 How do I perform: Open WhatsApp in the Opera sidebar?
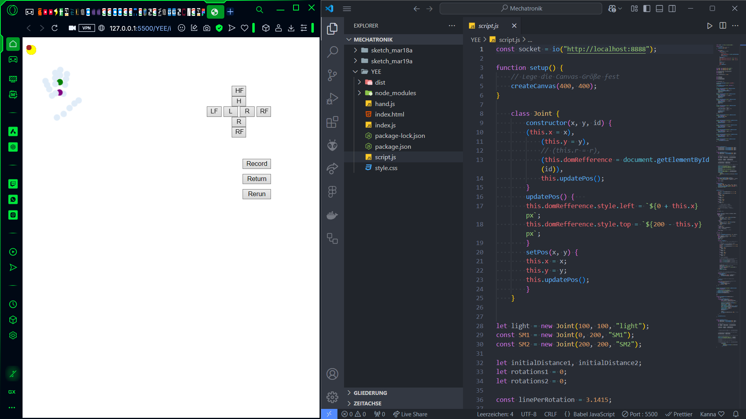point(13,199)
